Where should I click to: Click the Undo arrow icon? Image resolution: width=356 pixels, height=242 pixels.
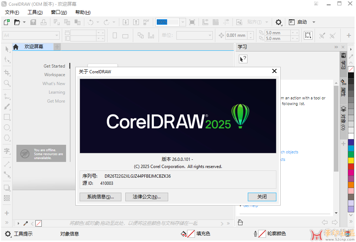pos(91,22)
